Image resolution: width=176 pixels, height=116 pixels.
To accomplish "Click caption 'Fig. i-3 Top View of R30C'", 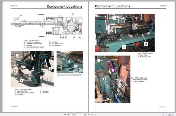I will coord(32,40).
